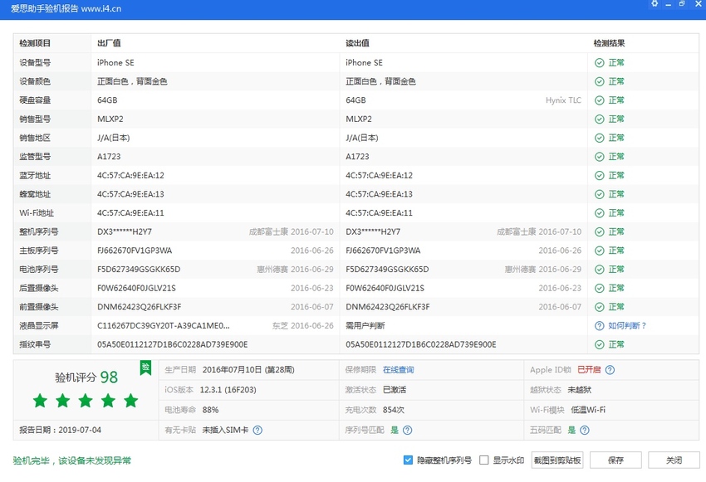This screenshot has width=706, height=482.
Task: Click the title 爱思助手验机报告 www.i4.cn
Action: [66, 8]
